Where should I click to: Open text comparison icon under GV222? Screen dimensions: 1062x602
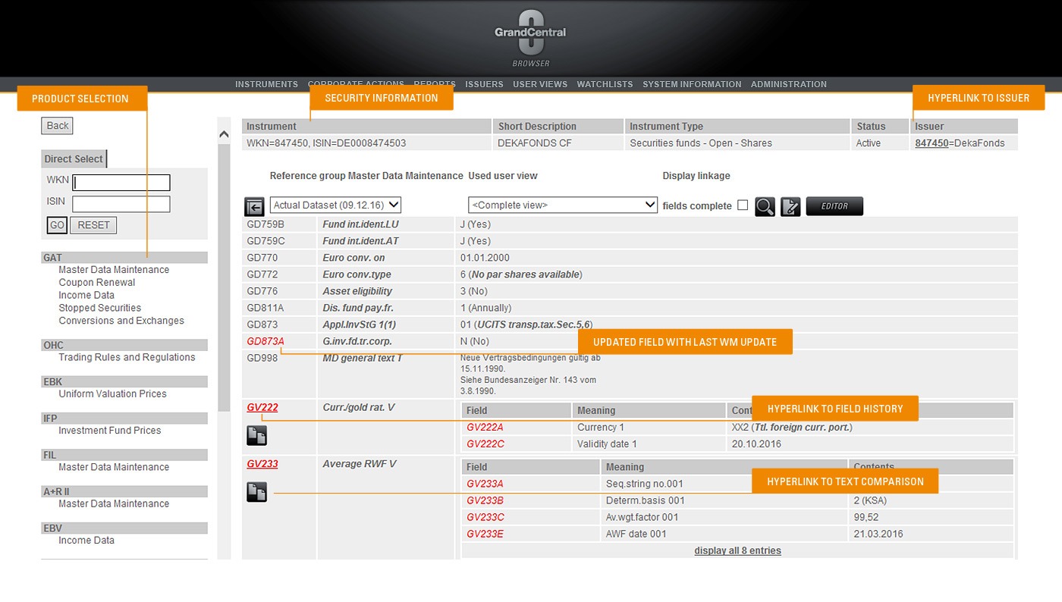tap(256, 435)
